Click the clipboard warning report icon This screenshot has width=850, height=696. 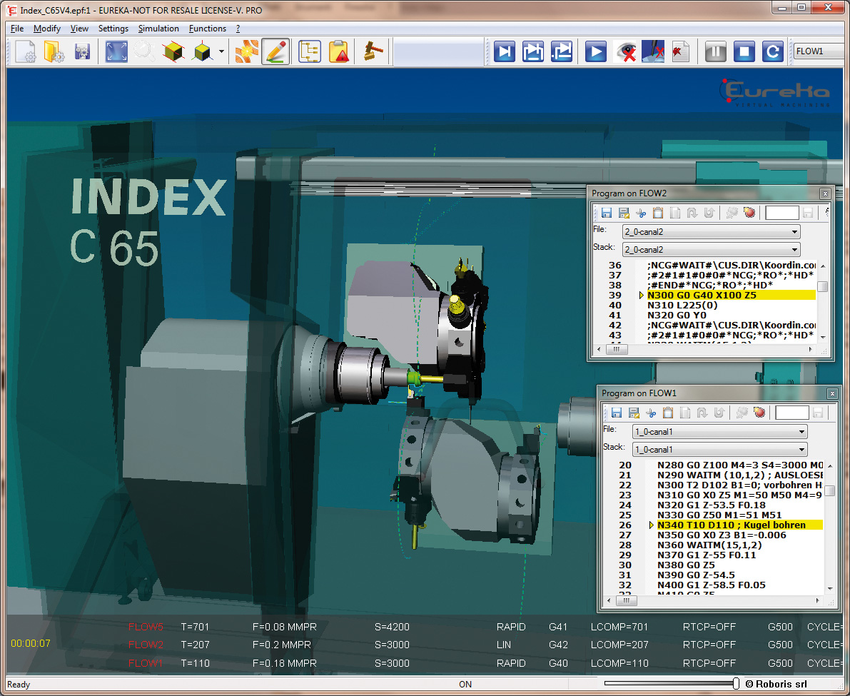pos(339,52)
